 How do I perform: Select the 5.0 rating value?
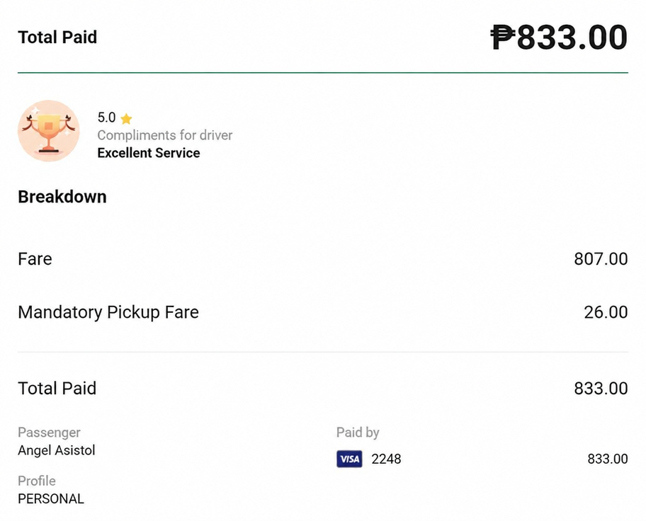[106, 118]
